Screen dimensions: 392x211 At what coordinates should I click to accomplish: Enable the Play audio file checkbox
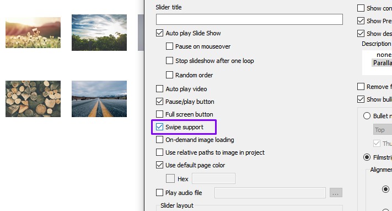pyautogui.click(x=159, y=192)
